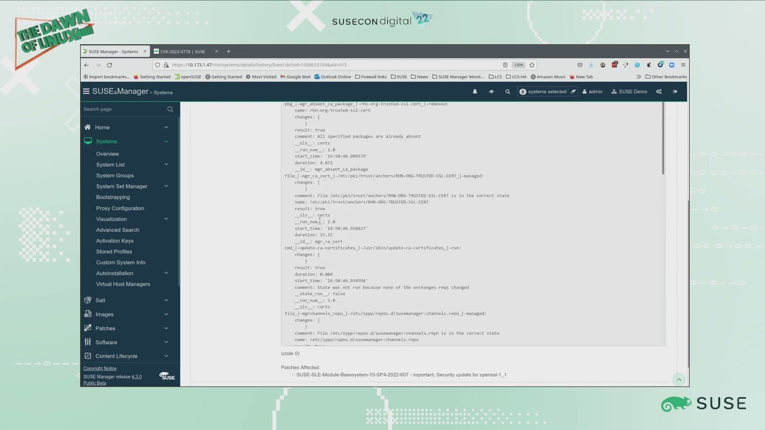Open Custom System Info in sidebar
The image size is (765, 430).
(x=121, y=262)
